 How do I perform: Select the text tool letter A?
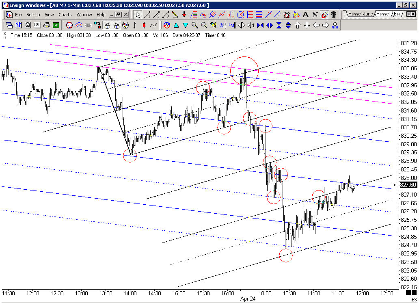306,15
